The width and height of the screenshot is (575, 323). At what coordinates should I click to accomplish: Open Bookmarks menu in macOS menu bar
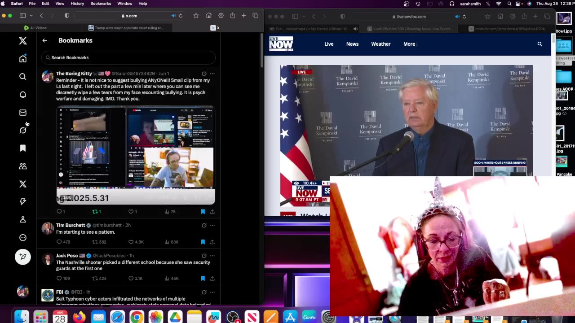(101, 4)
